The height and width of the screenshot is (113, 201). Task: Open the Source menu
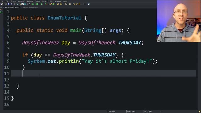pyautogui.click(x=13, y=1)
